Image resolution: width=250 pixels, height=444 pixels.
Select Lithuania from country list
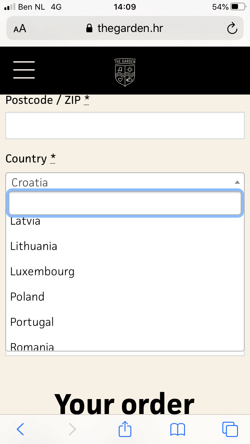[34, 246]
